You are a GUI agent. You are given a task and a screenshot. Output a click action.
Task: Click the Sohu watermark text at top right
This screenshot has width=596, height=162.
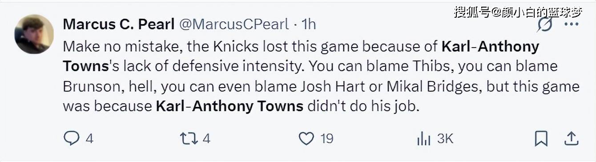coord(518,12)
